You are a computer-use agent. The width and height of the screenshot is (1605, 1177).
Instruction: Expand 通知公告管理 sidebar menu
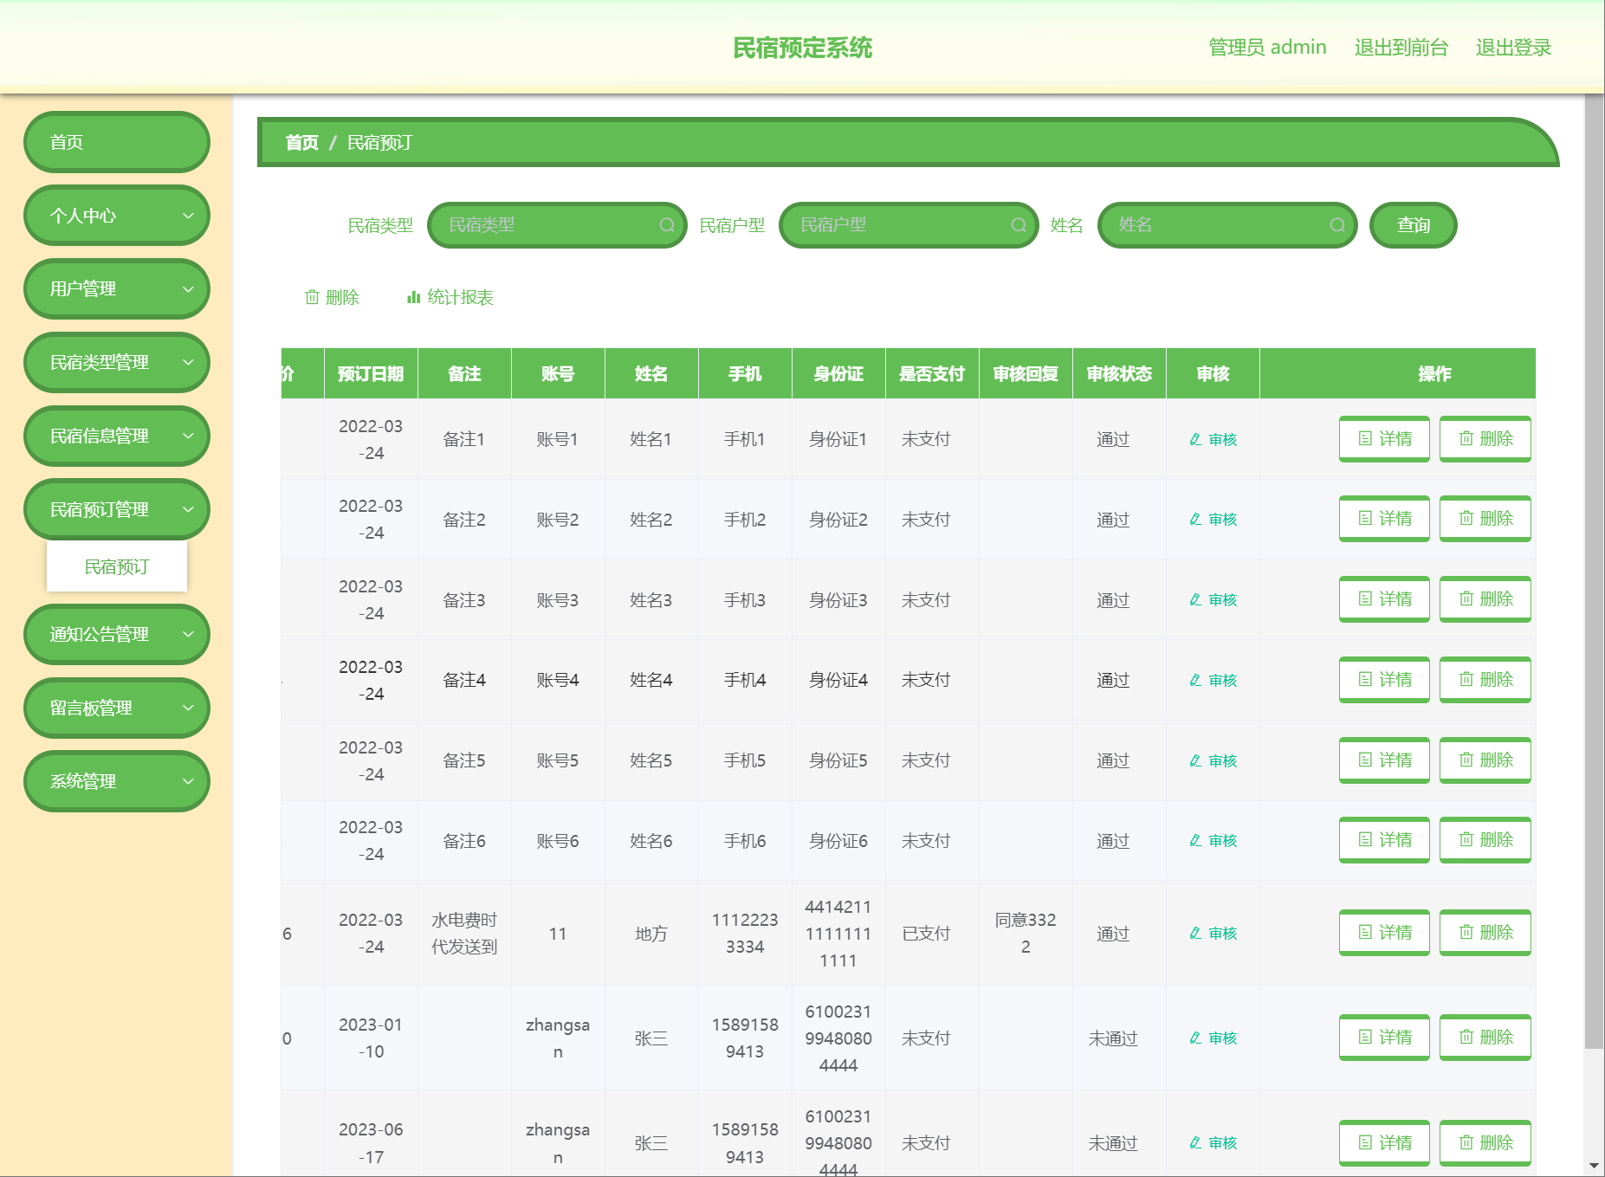pyautogui.click(x=117, y=634)
